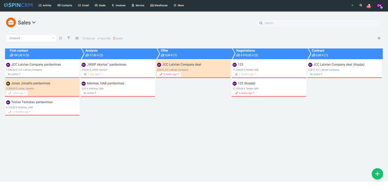Viewport: 388px width, 190px height.
Task: Open the DV user avatar menu
Action: (380, 5)
